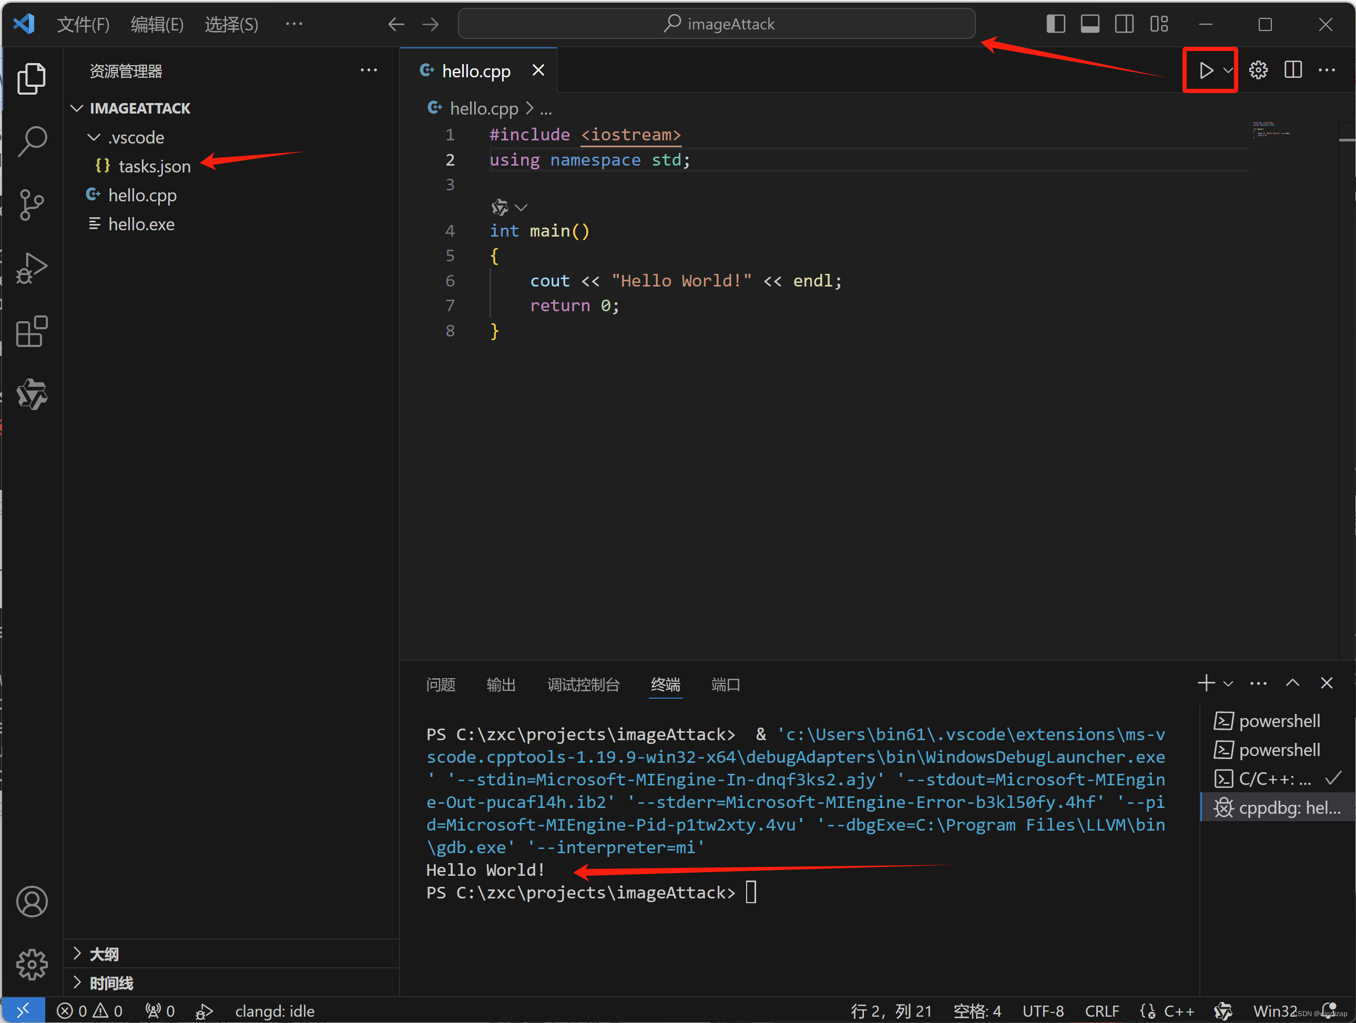Change end of line sequence CRLF
Screen dimensions: 1356x1023
(1102, 1011)
